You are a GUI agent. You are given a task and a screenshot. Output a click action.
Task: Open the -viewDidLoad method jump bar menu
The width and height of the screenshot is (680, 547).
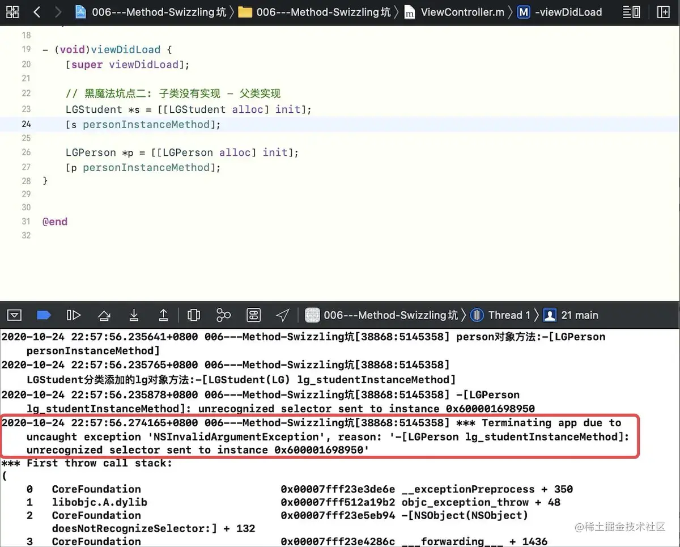click(x=568, y=12)
